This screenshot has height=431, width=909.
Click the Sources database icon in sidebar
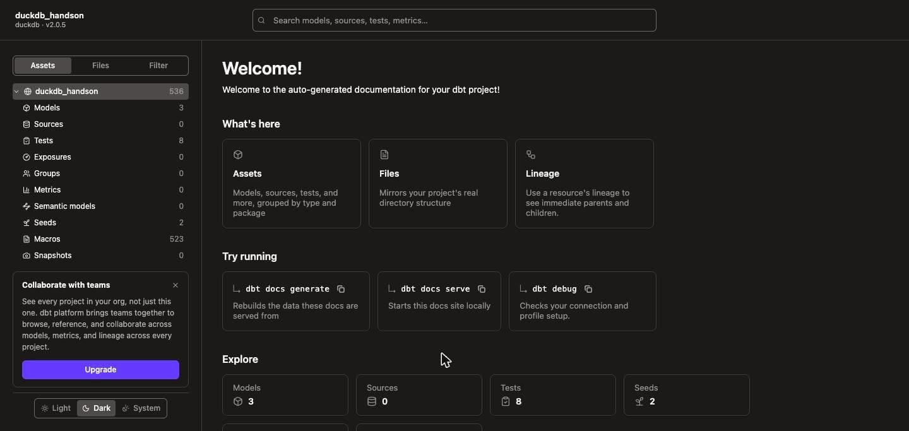[27, 124]
